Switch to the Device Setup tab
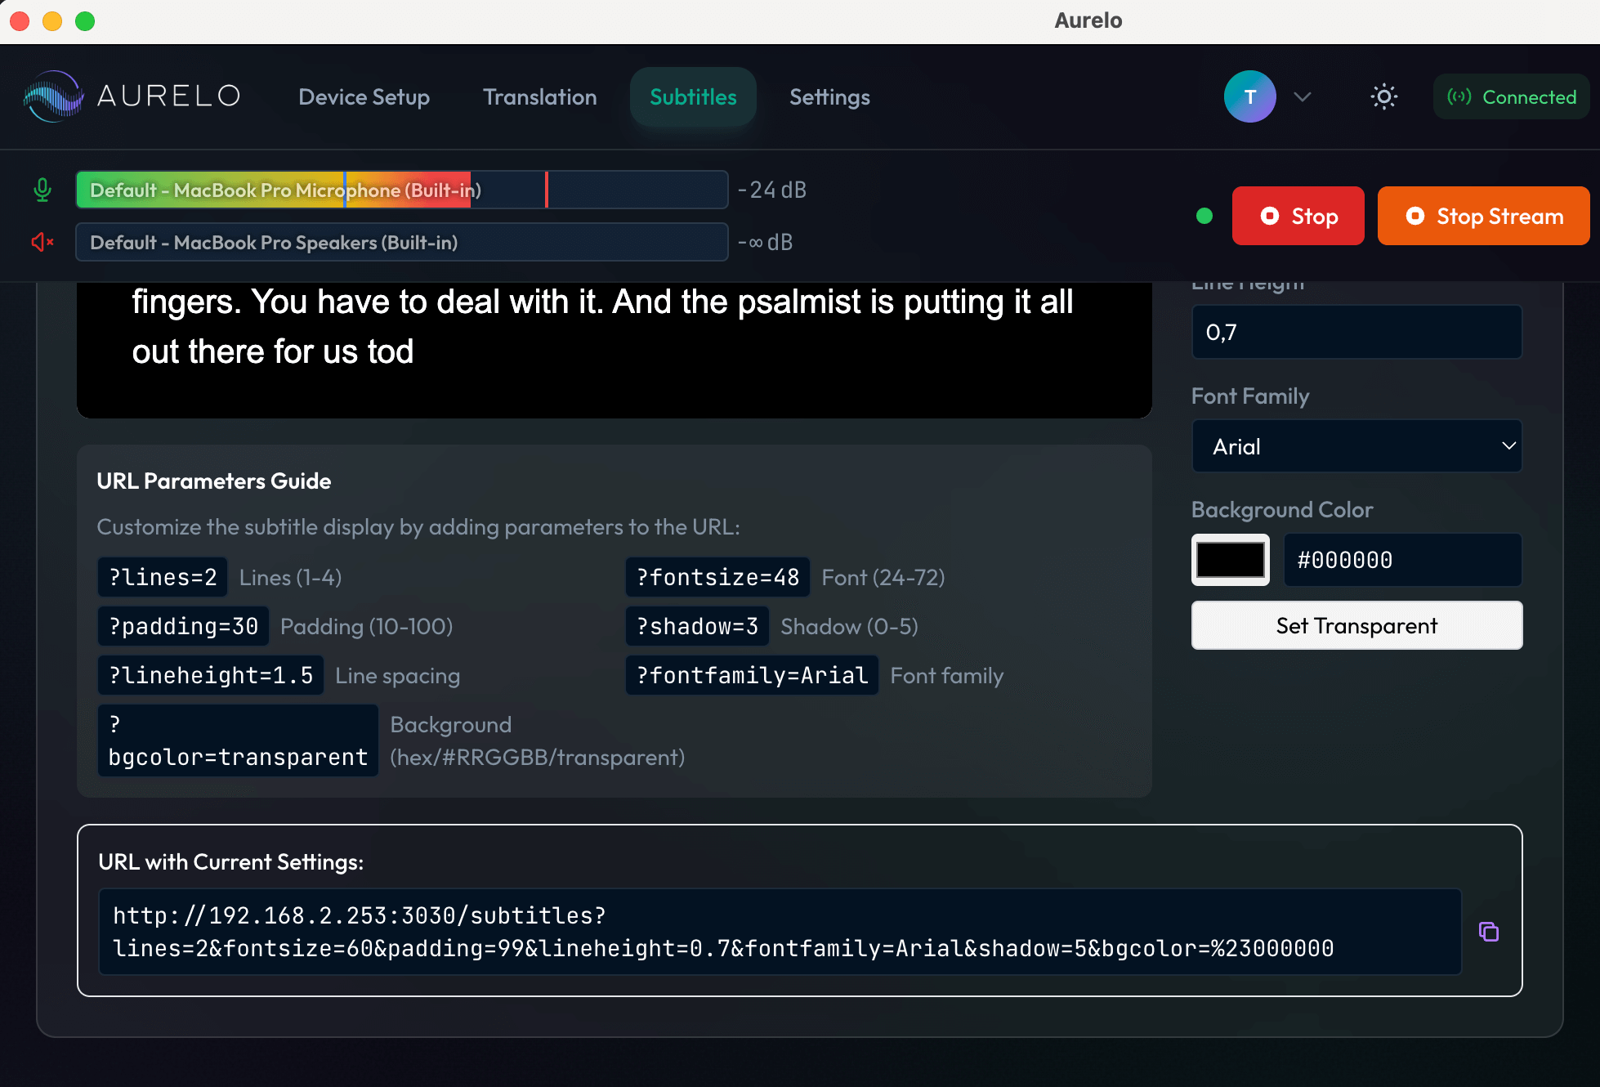Screen dimensions: 1600x1087 364,96
